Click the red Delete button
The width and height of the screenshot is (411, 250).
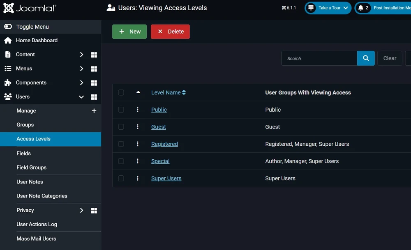[x=170, y=32]
